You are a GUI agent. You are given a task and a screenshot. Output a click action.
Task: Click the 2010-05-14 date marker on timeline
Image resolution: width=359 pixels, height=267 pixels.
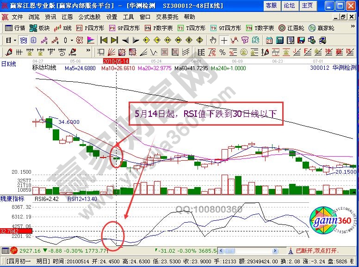coord(115,61)
